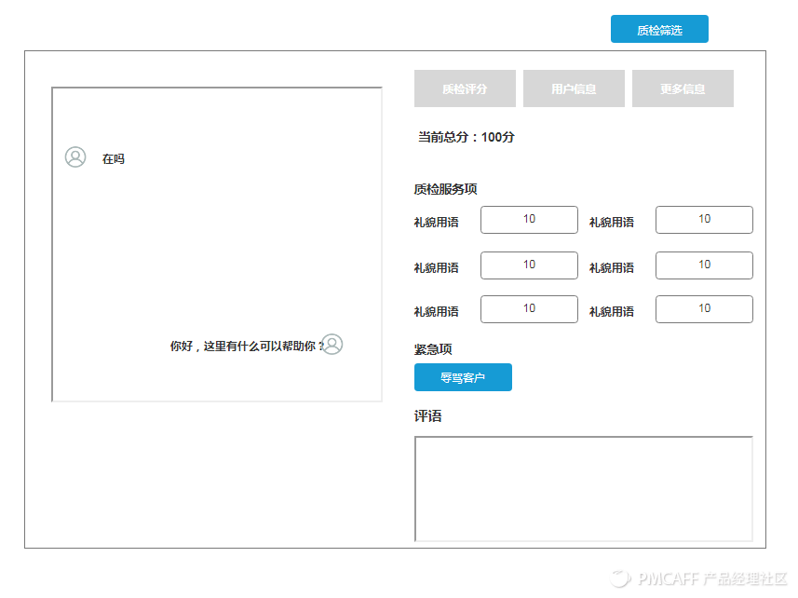
Task: Switch to the 用户信息 tab
Action: [x=574, y=89]
